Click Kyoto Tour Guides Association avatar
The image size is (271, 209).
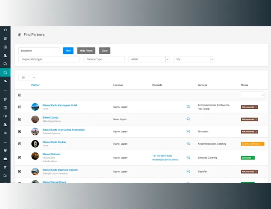coord(35,132)
